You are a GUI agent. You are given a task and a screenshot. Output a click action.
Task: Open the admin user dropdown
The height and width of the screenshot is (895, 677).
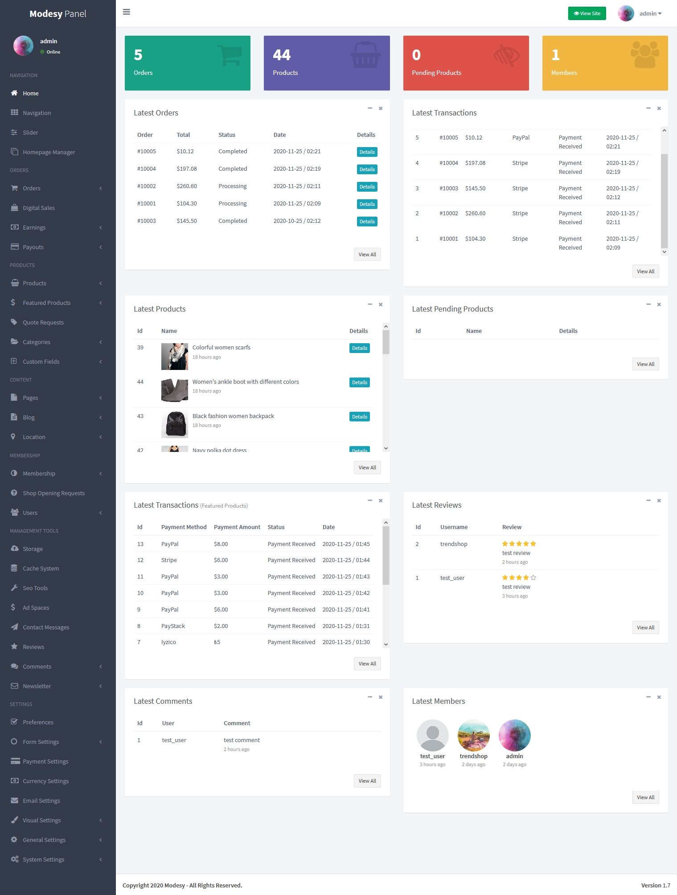point(650,13)
